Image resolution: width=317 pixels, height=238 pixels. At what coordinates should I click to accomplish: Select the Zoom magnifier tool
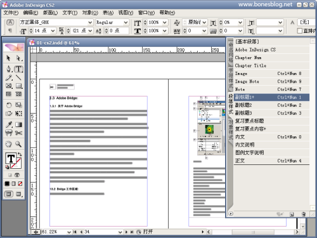coord(18,144)
